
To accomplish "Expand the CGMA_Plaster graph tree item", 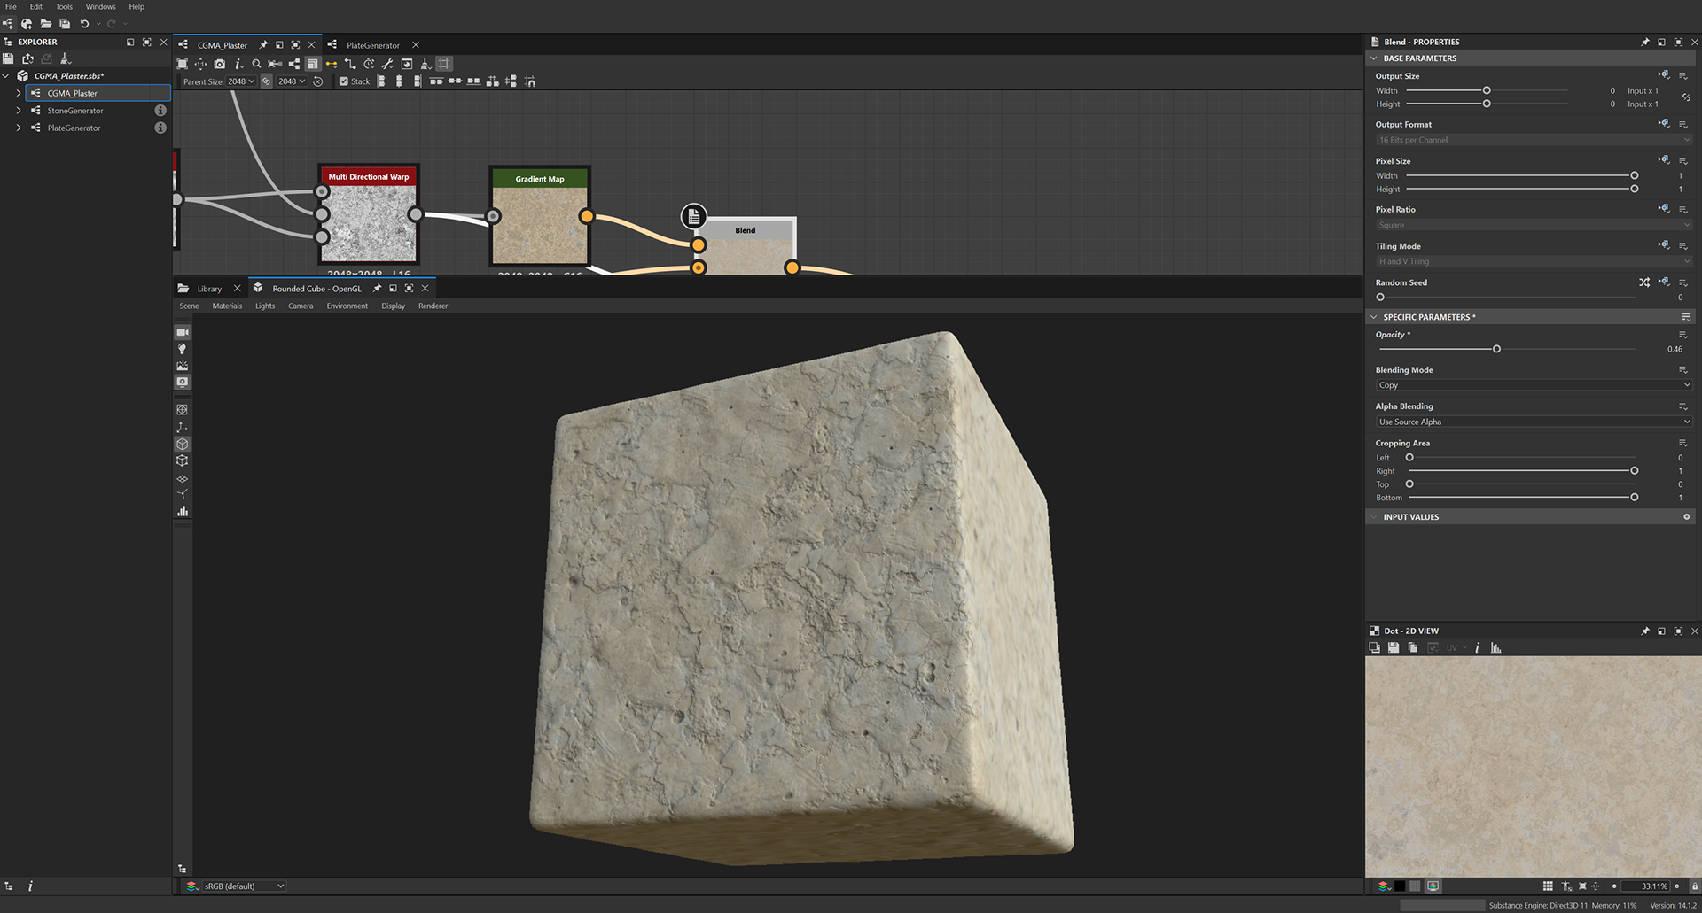I will [19, 93].
